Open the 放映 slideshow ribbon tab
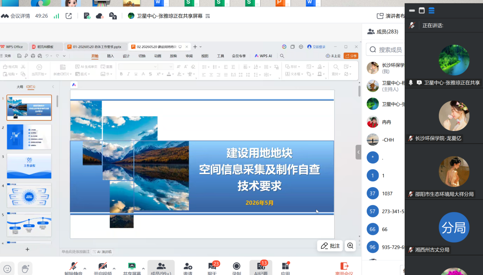 coord(174,56)
